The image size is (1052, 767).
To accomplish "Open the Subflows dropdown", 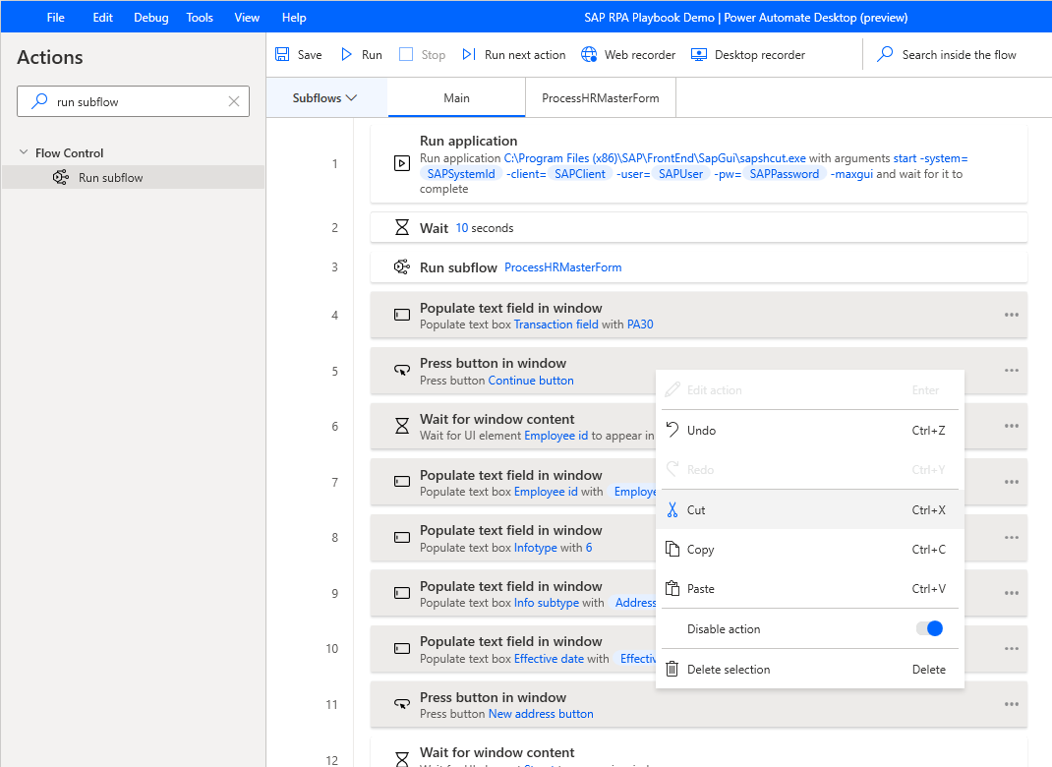I will click(326, 98).
